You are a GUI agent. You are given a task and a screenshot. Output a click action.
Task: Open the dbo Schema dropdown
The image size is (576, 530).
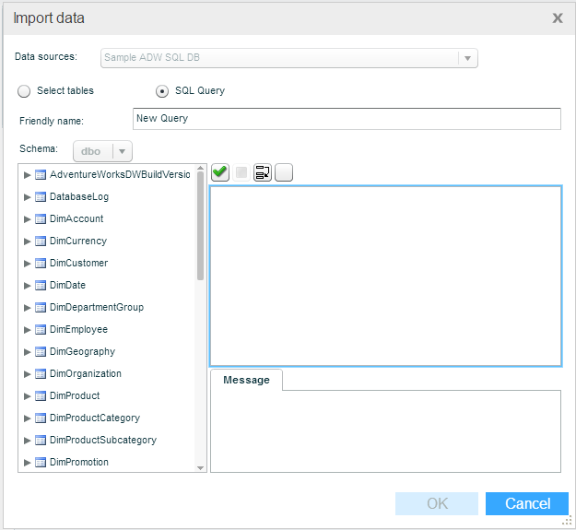[x=123, y=151]
